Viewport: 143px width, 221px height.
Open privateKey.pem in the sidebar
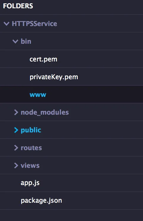54,77
